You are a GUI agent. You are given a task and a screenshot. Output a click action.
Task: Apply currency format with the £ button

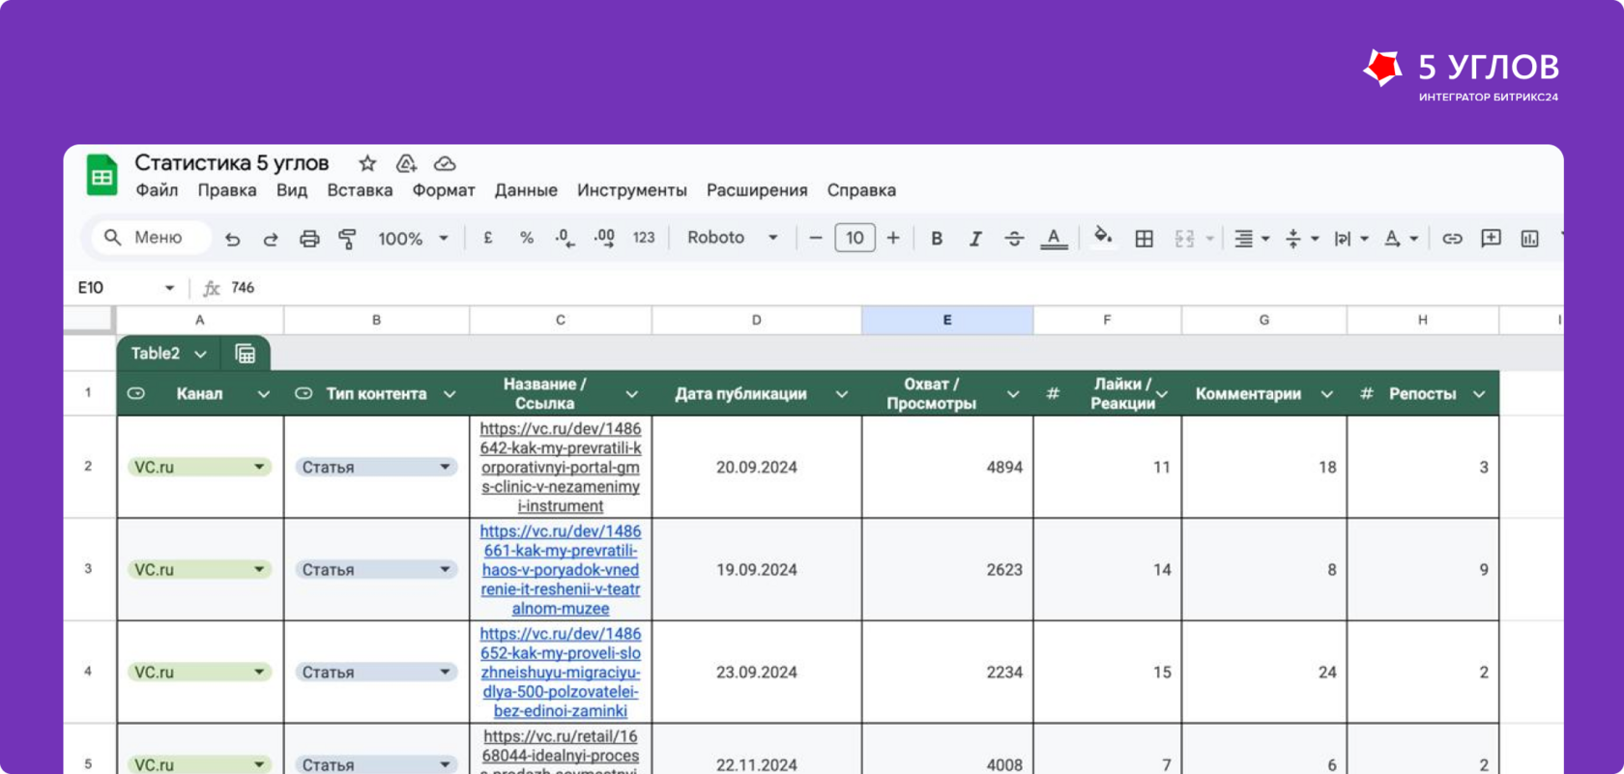(x=488, y=238)
